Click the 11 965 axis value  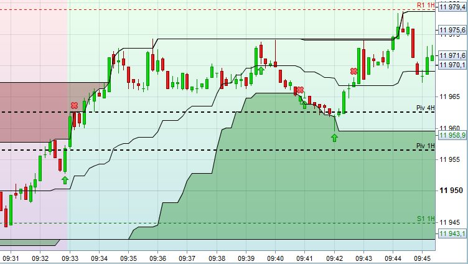pyautogui.click(x=450, y=97)
